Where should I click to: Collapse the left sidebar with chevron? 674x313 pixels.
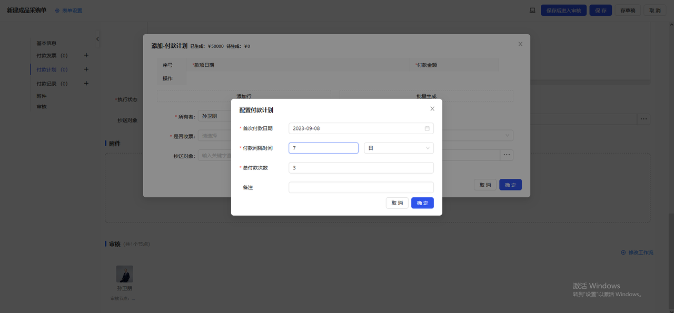point(97,39)
